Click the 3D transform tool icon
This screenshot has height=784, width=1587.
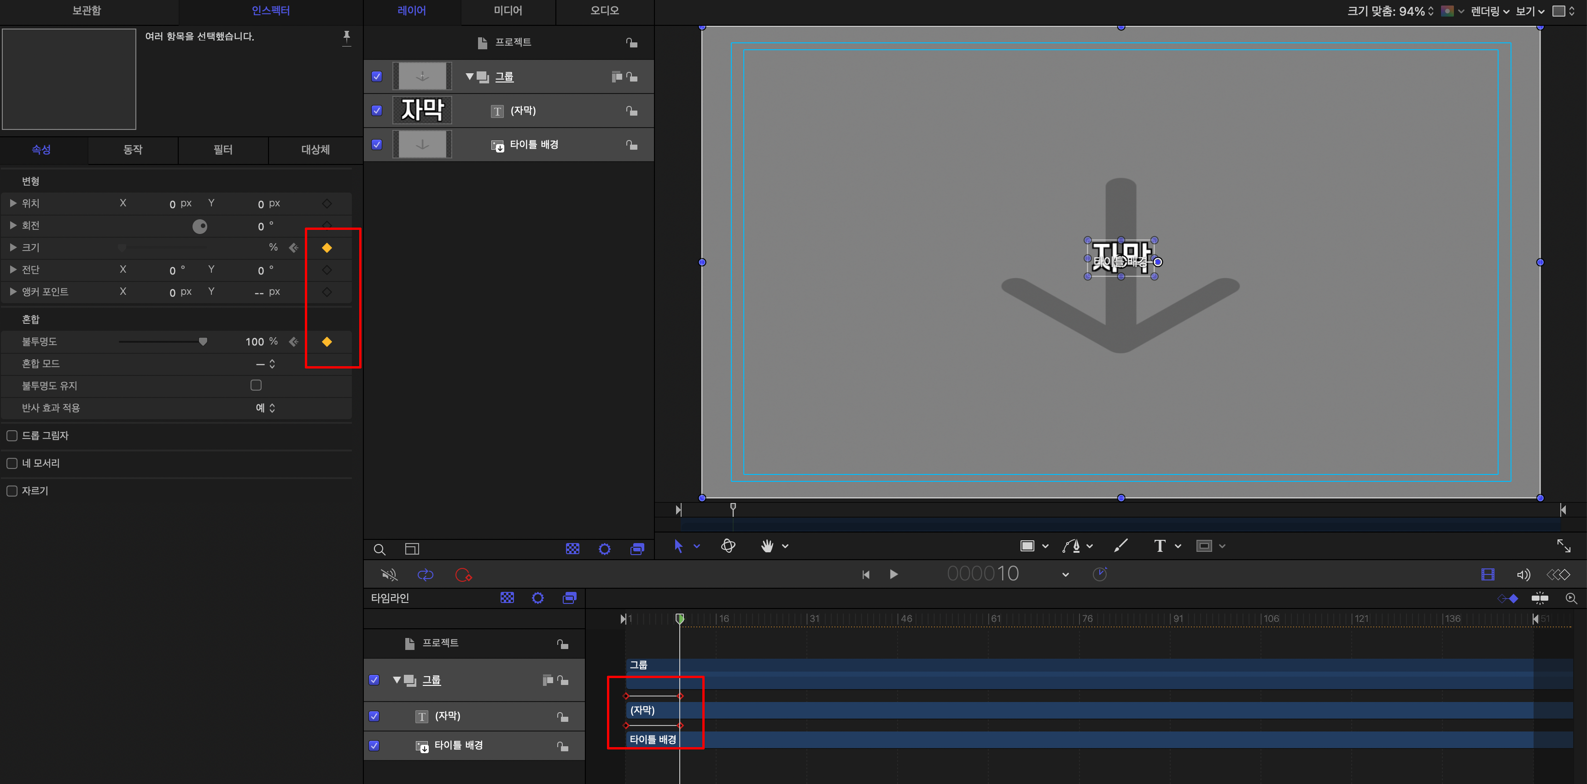pyautogui.click(x=728, y=546)
